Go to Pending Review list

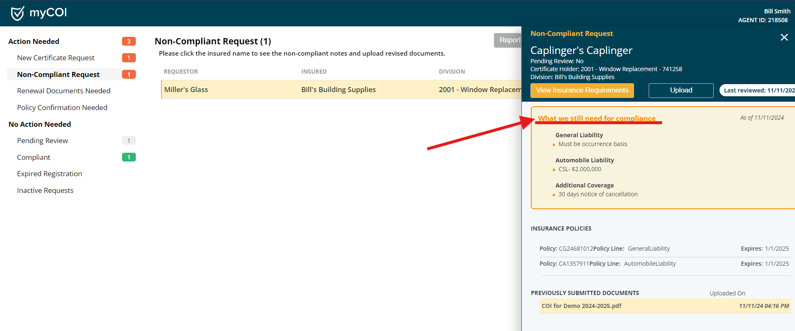42,141
